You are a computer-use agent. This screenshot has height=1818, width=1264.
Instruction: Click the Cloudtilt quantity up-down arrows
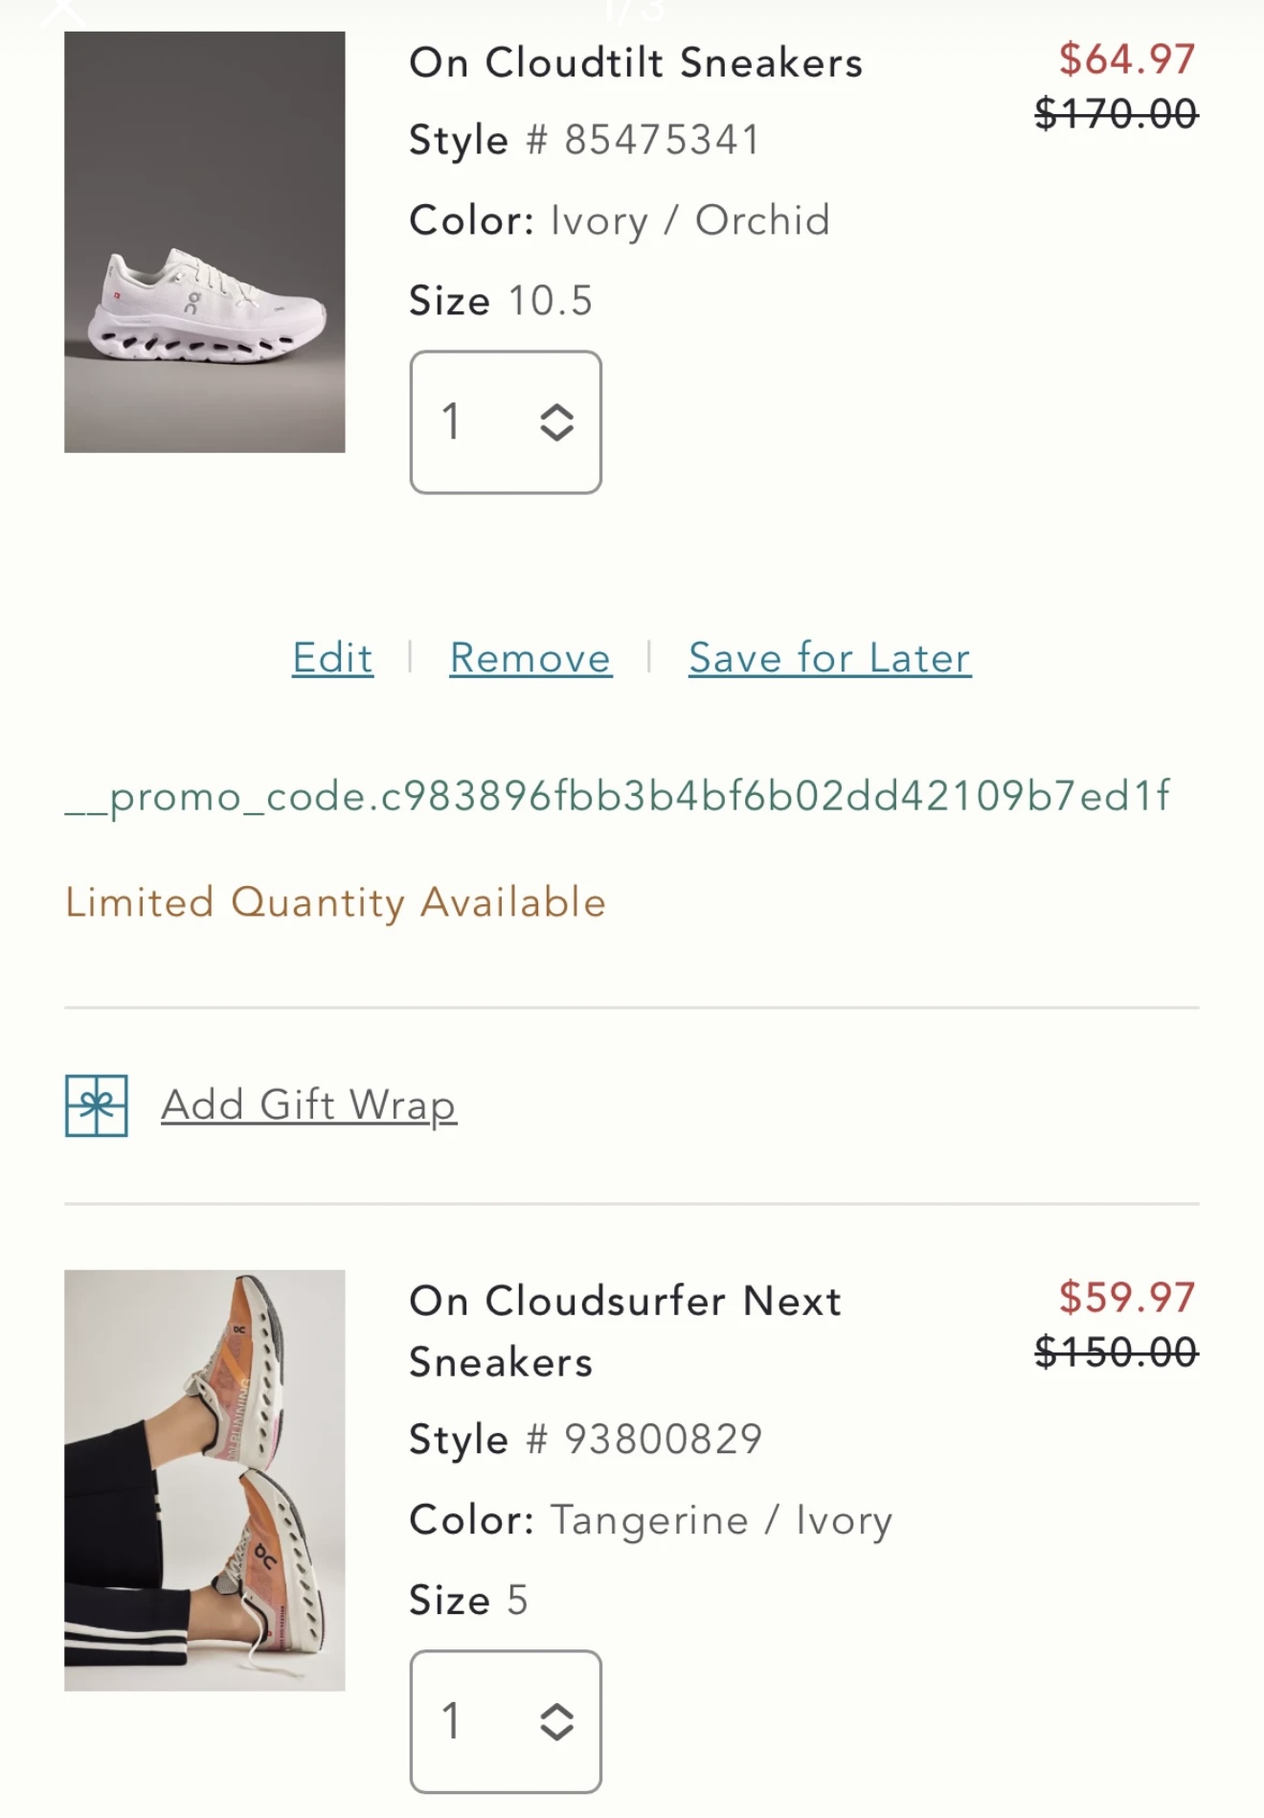556,422
